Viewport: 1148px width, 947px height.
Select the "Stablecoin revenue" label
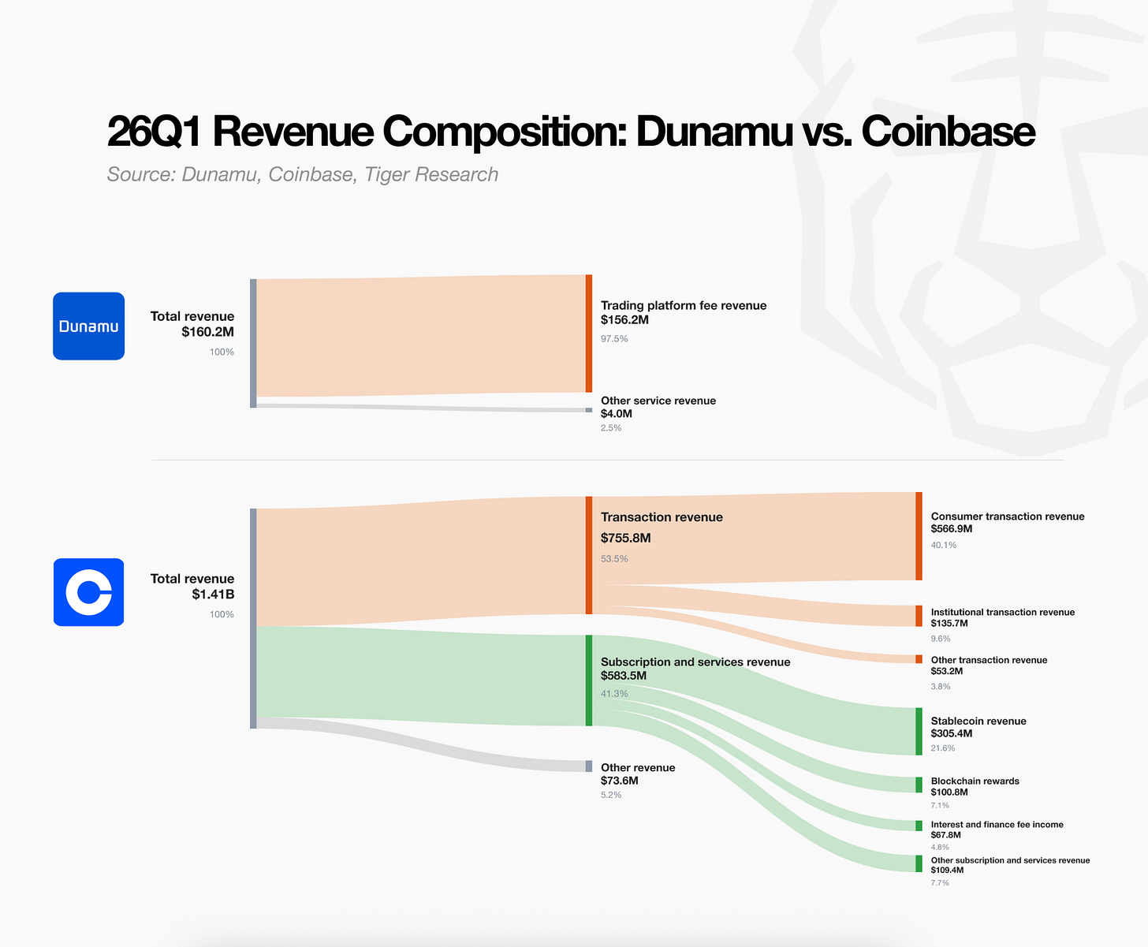click(x=978, y=721)
